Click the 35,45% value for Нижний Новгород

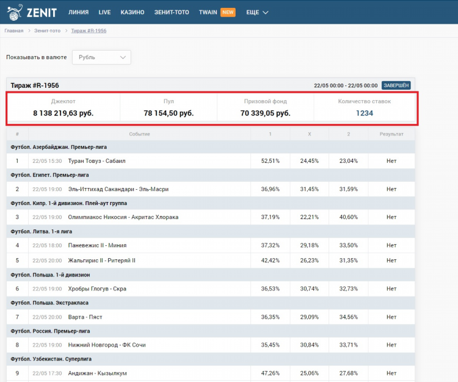click(x=270, y=345)
